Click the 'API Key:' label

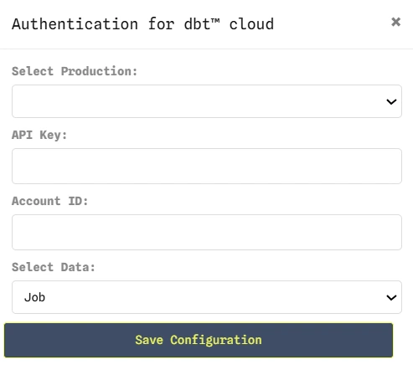click(x=39, y=135)
